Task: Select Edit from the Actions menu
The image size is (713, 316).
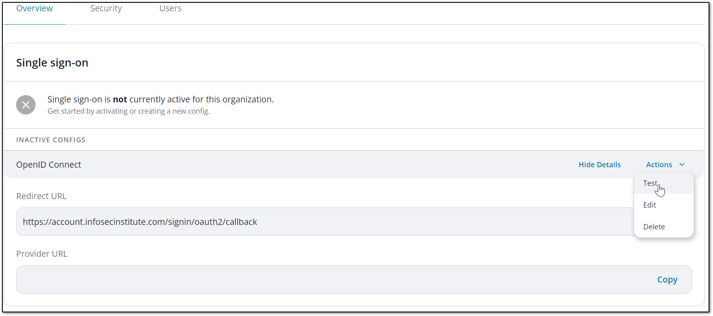Action: (649, 205)
